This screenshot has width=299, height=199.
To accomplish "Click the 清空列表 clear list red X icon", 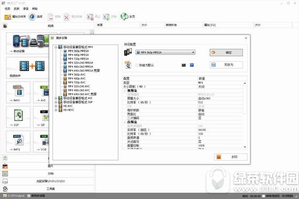I will [67, 17].
